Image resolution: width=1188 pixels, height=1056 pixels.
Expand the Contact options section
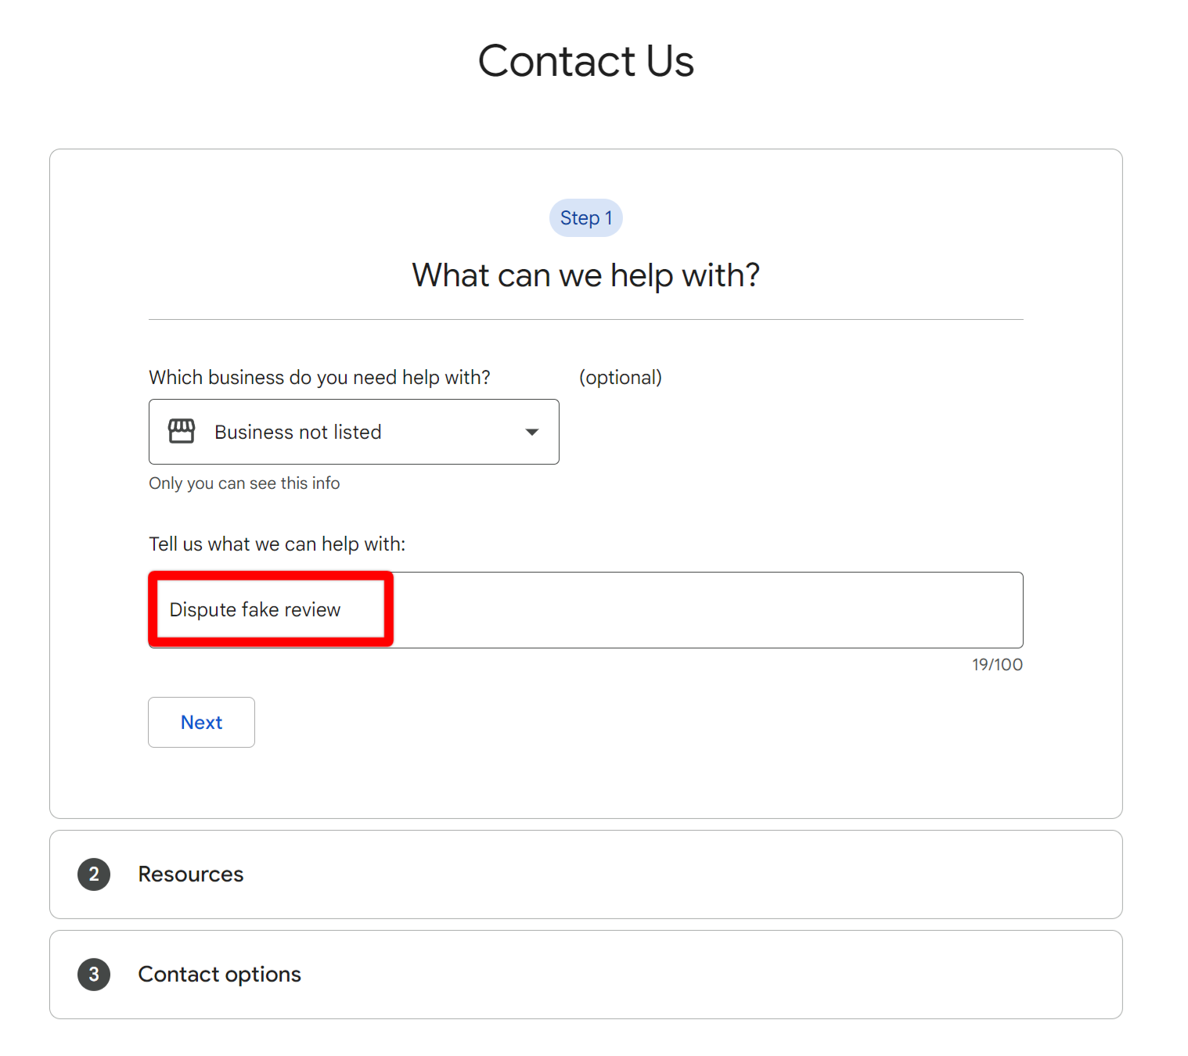219,974
